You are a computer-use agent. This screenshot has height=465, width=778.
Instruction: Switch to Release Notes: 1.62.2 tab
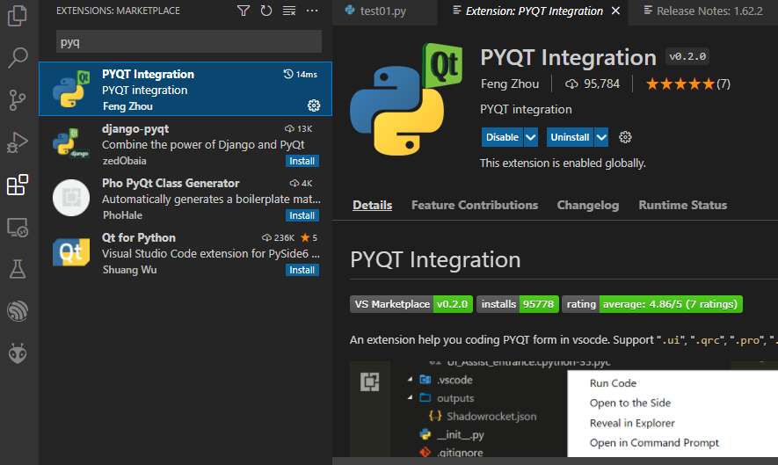[704, 11]
